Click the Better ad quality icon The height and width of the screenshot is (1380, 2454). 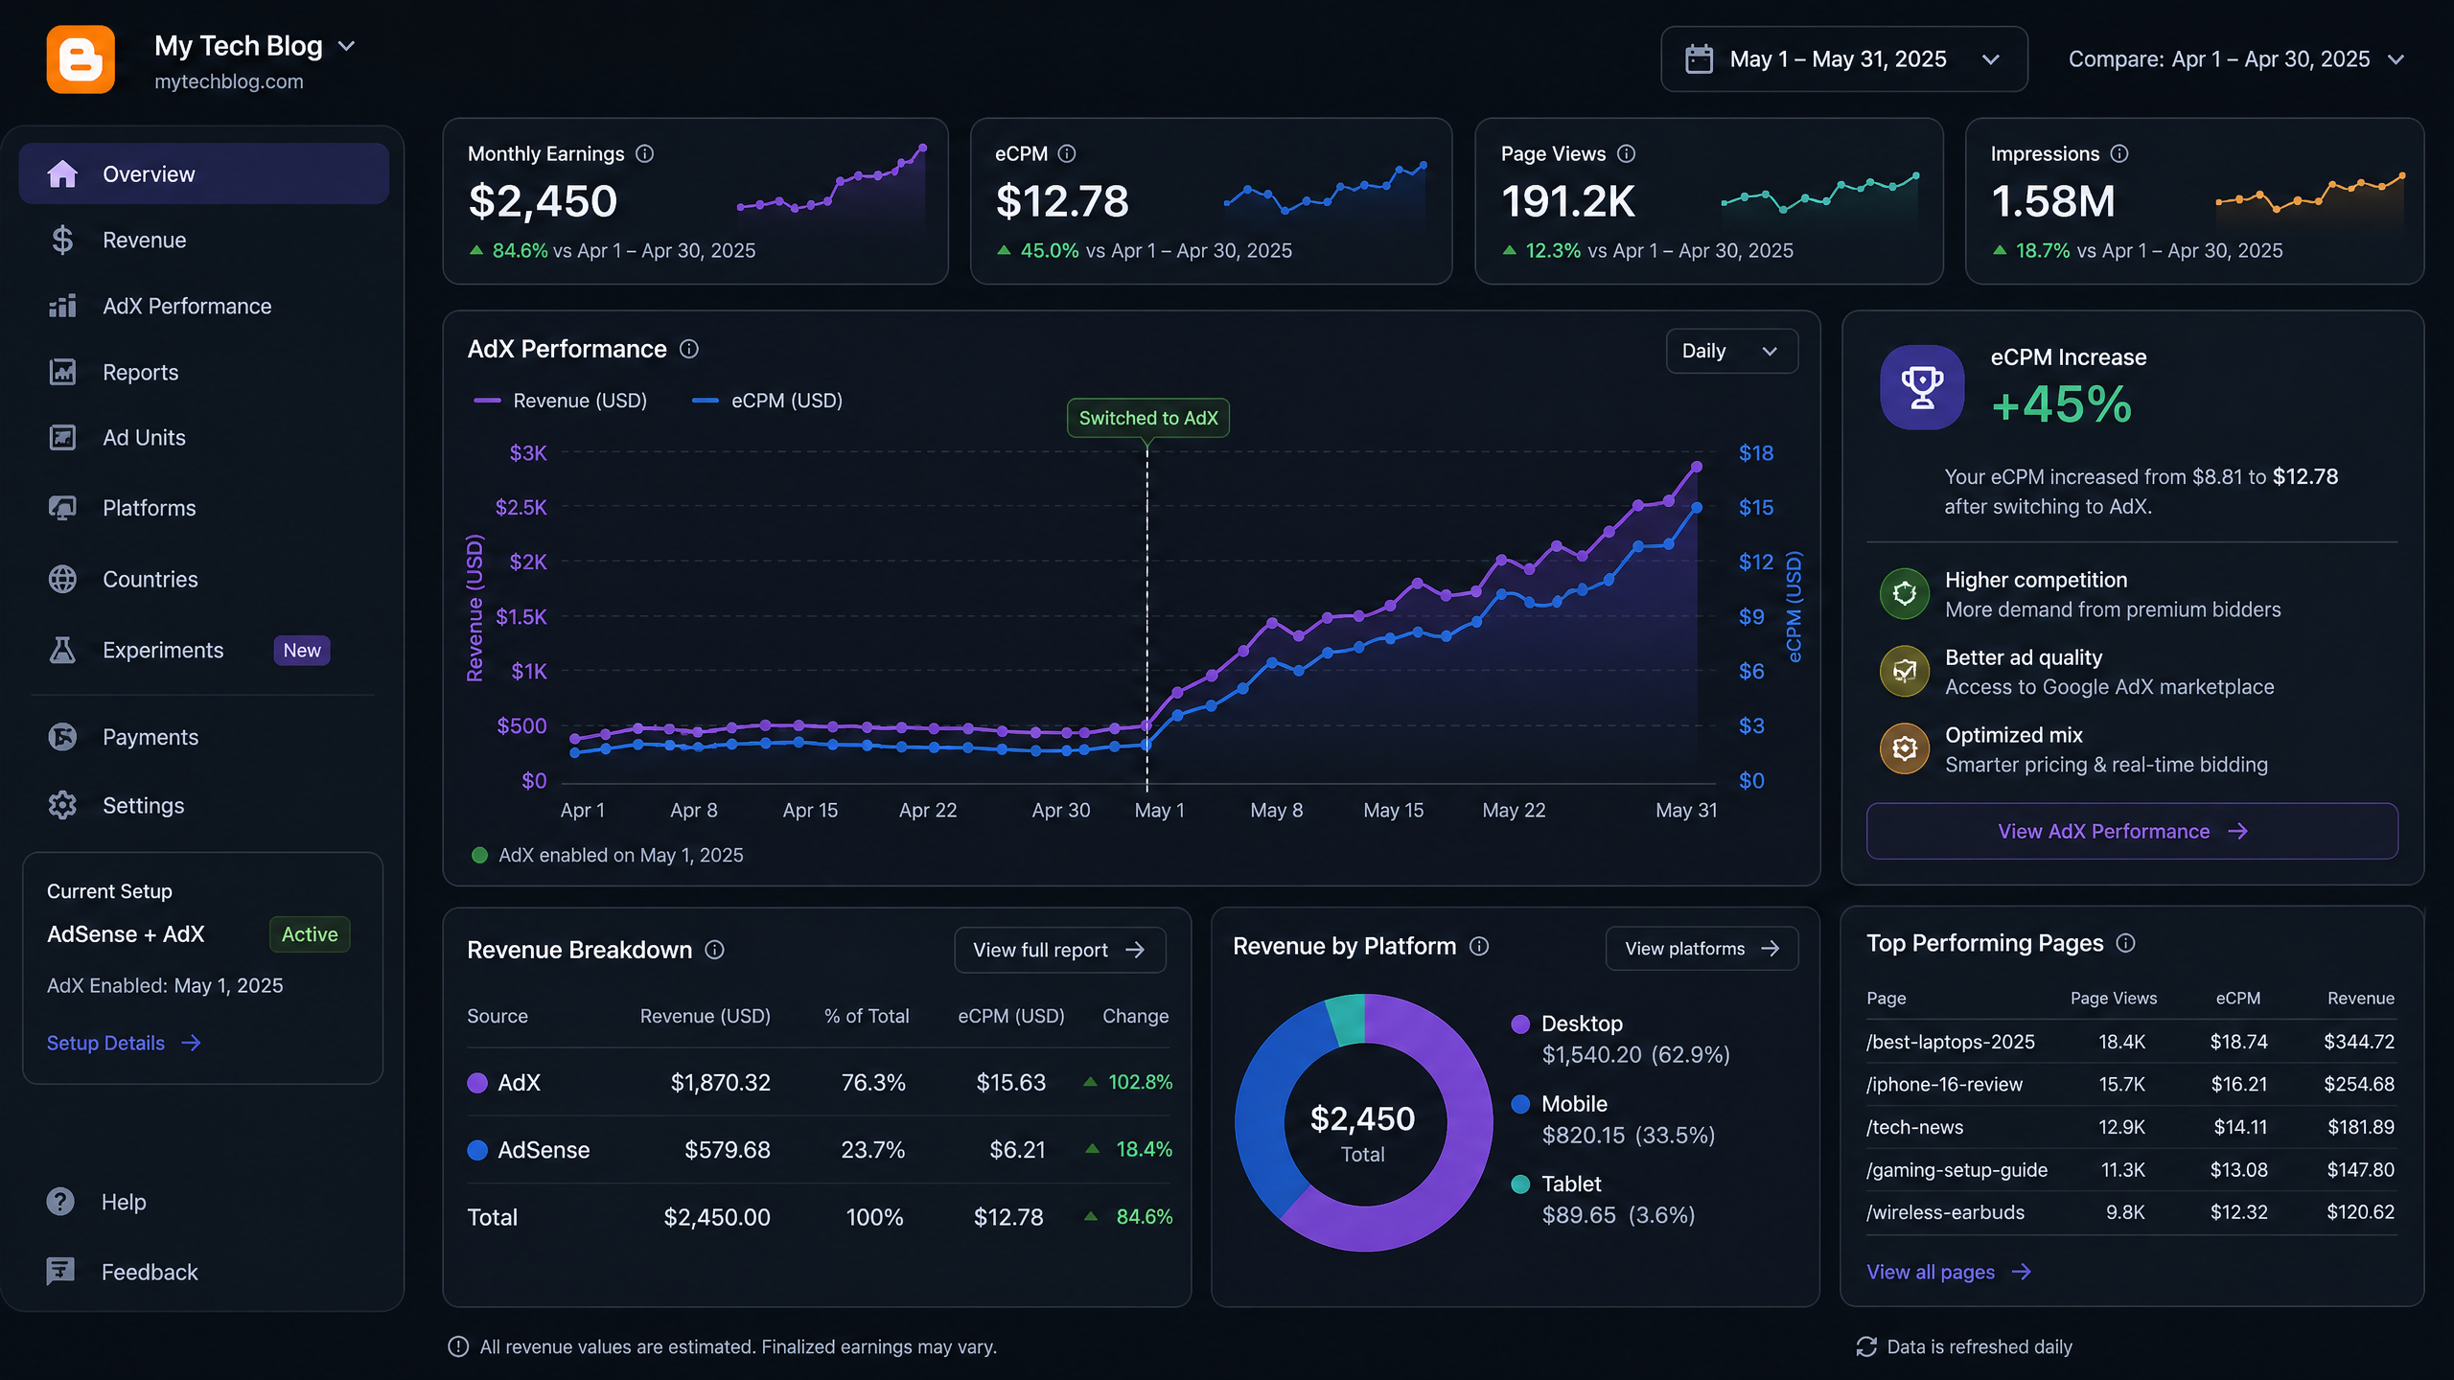(1905, 671)
